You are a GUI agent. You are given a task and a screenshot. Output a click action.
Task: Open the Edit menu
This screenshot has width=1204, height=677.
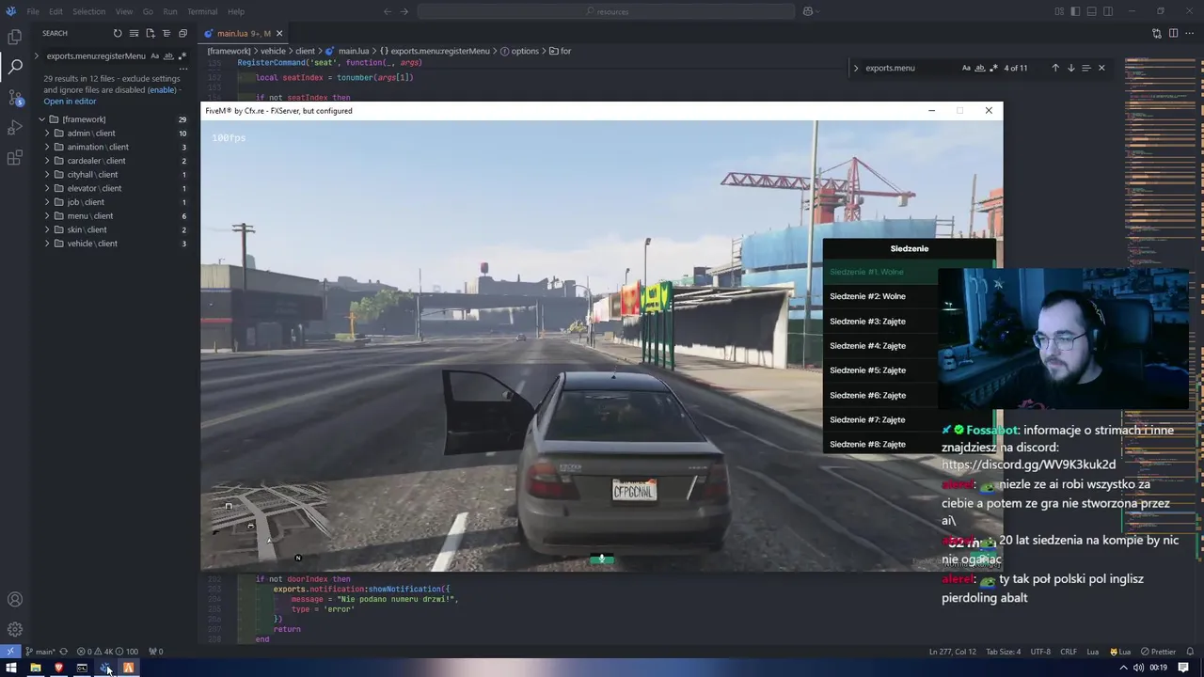click(55, 11)
